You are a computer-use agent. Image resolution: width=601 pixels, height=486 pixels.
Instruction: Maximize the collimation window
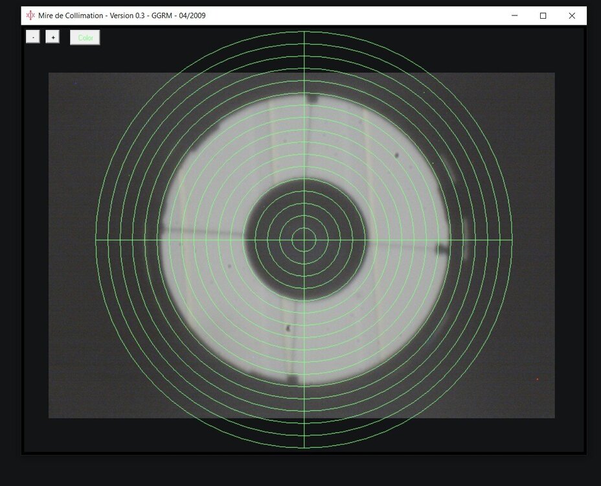click(543, 16)
